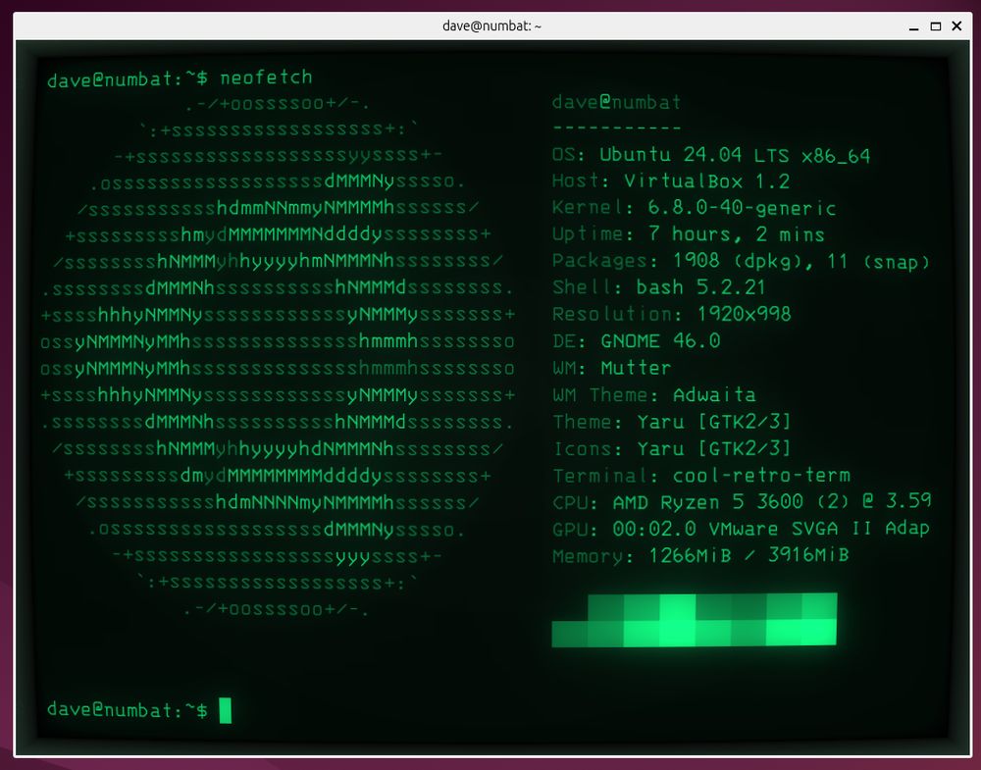Click the Resolution value 1920x998
The height and width of the screenshot is (770, 981).
tap(743, 314)
